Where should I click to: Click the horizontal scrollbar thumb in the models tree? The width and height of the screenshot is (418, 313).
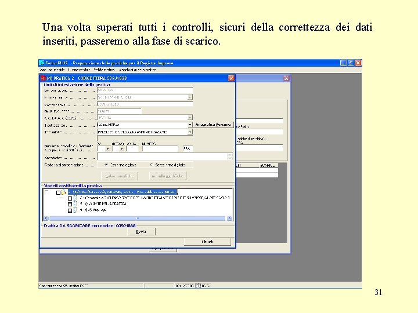[138, 219]
